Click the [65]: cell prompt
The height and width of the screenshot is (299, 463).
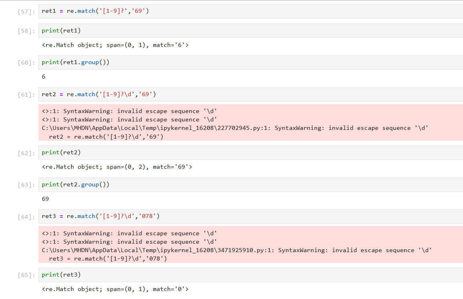pyautogui.click(x=26, y=275)
